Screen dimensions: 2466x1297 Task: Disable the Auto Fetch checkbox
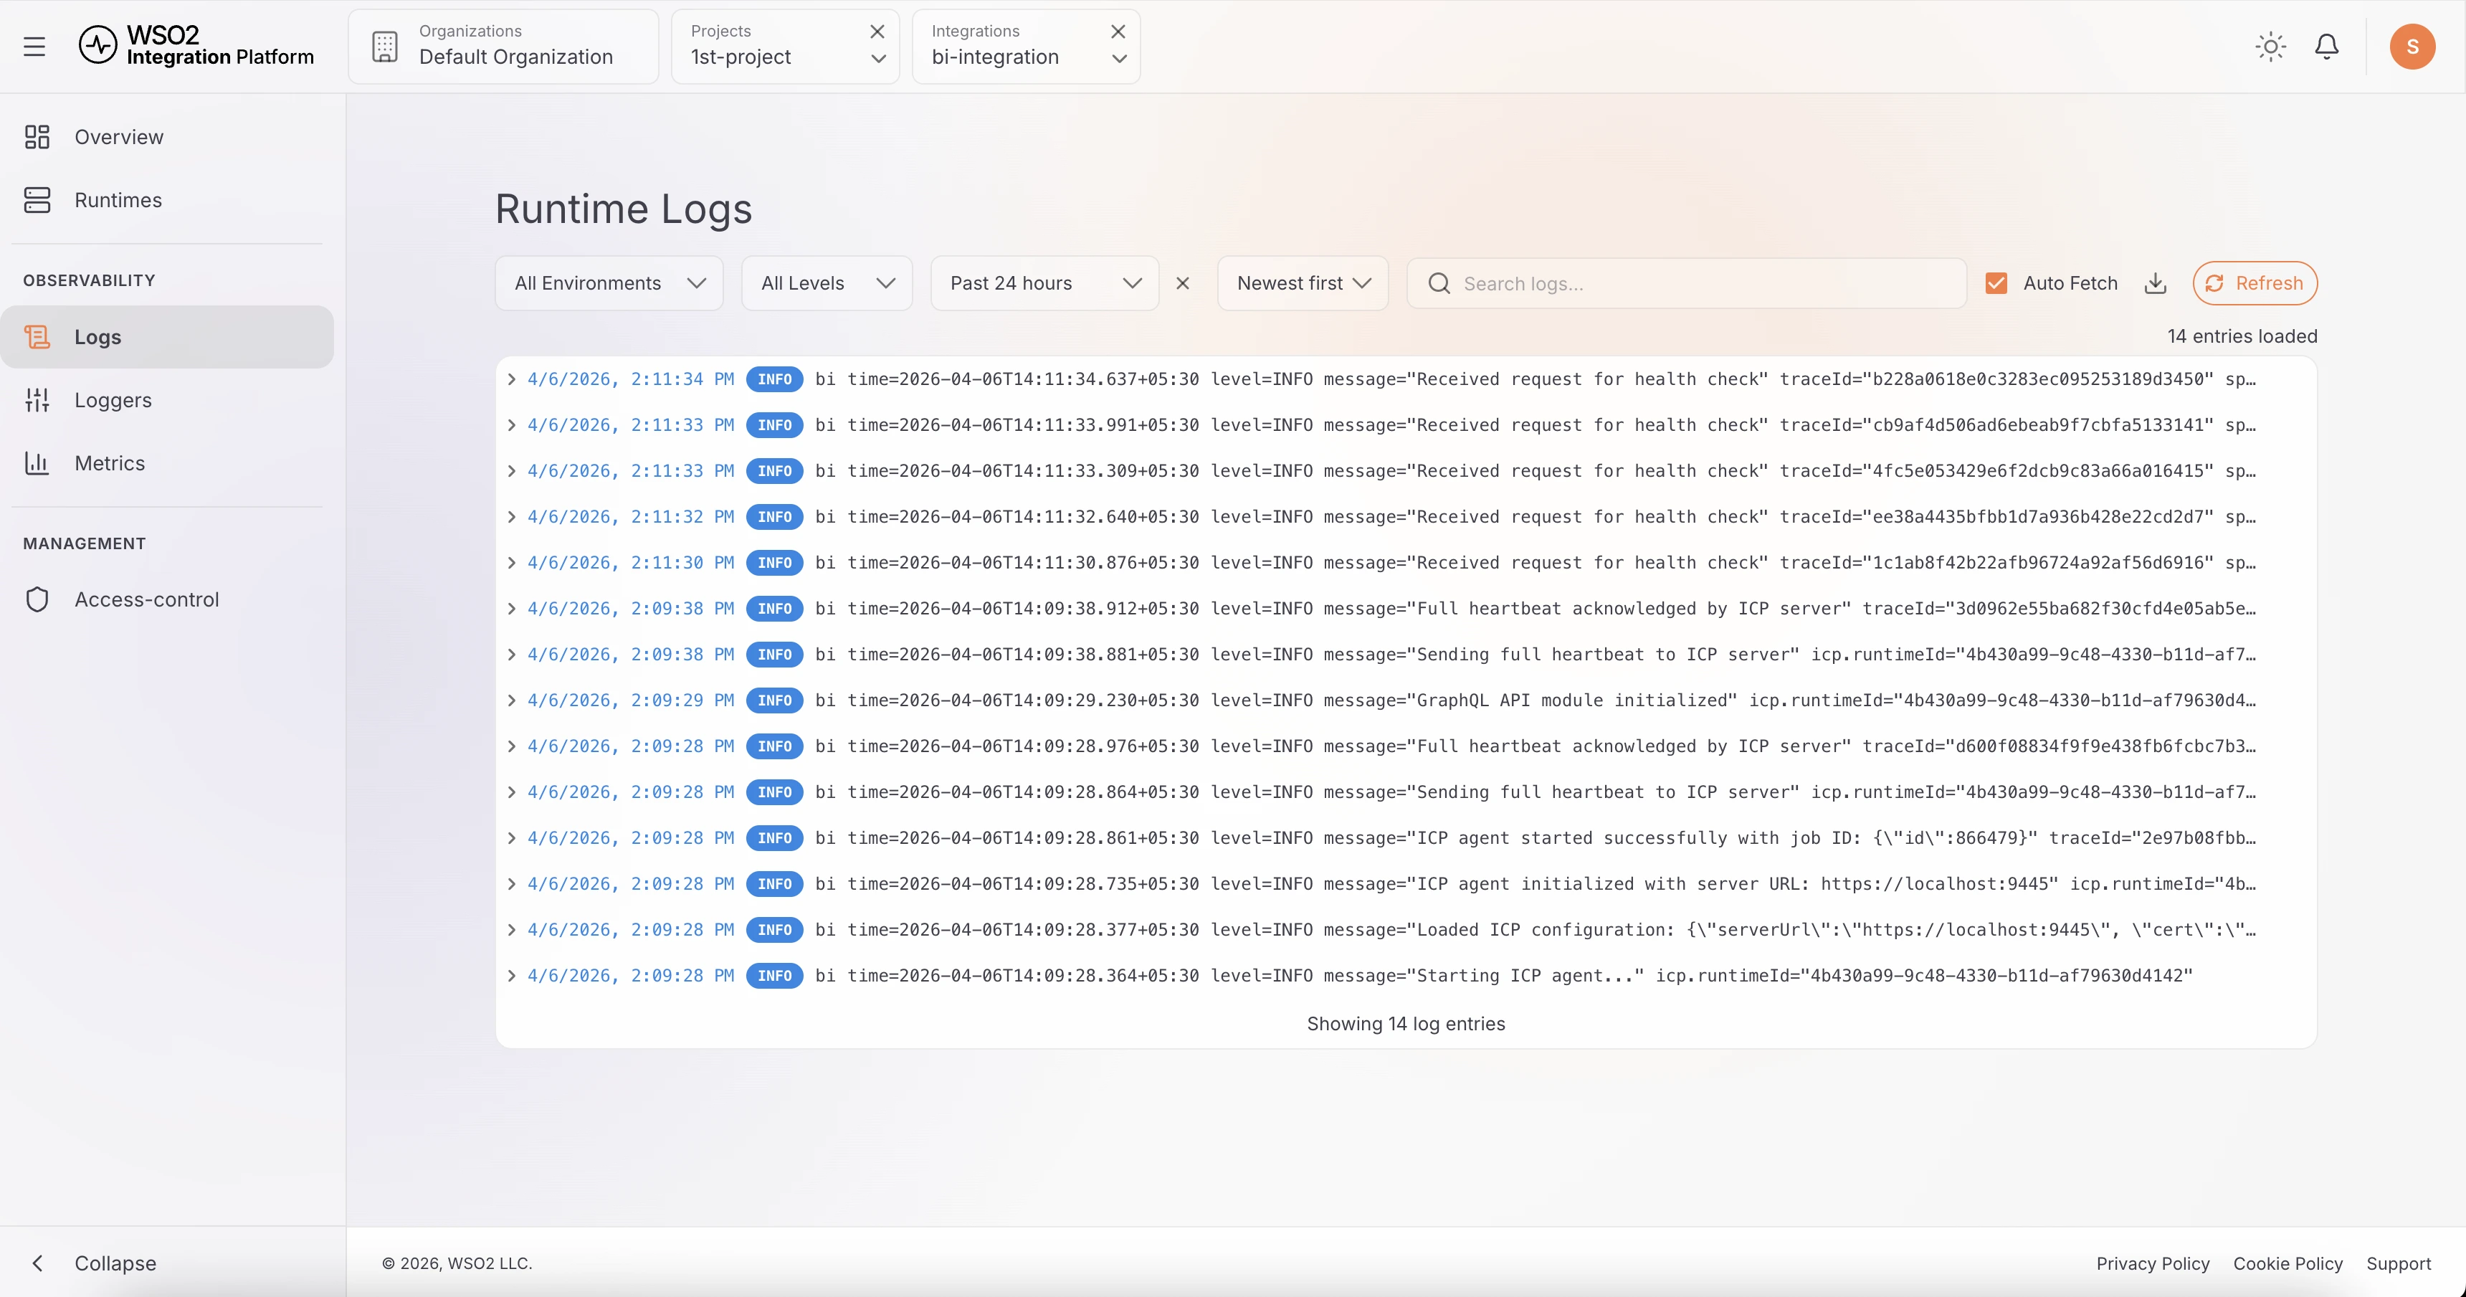(1996, 283)
